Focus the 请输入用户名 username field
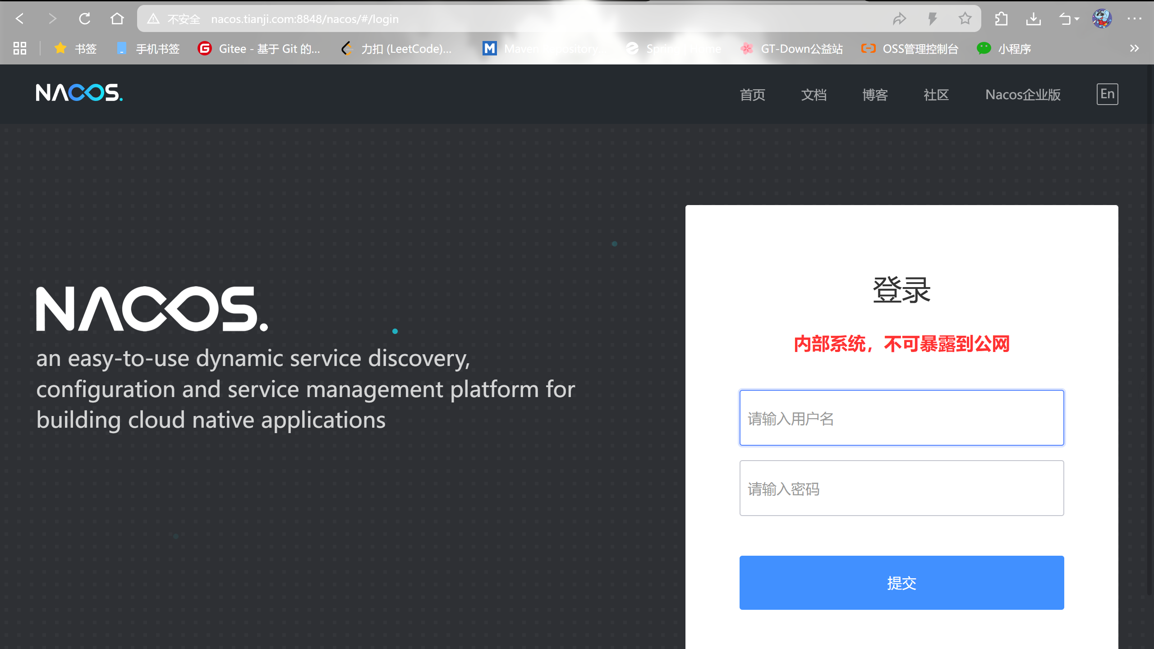Image resolution: width=1154 pixels, height=649 pixels. [x=901, y=418]
